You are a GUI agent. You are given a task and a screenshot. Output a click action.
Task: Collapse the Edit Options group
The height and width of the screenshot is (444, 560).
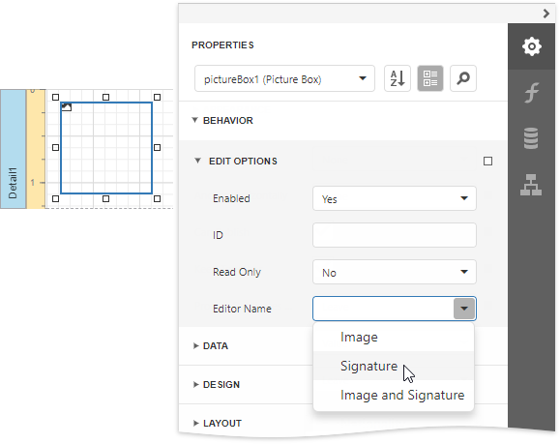(x=197, y=161)
